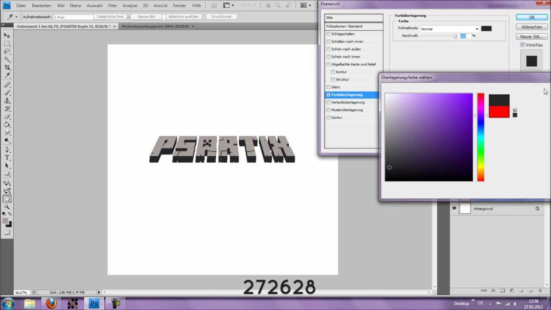Screen dimensions: 551x310
Task: Click the Abbrechen button
Action: click(532, 27)
